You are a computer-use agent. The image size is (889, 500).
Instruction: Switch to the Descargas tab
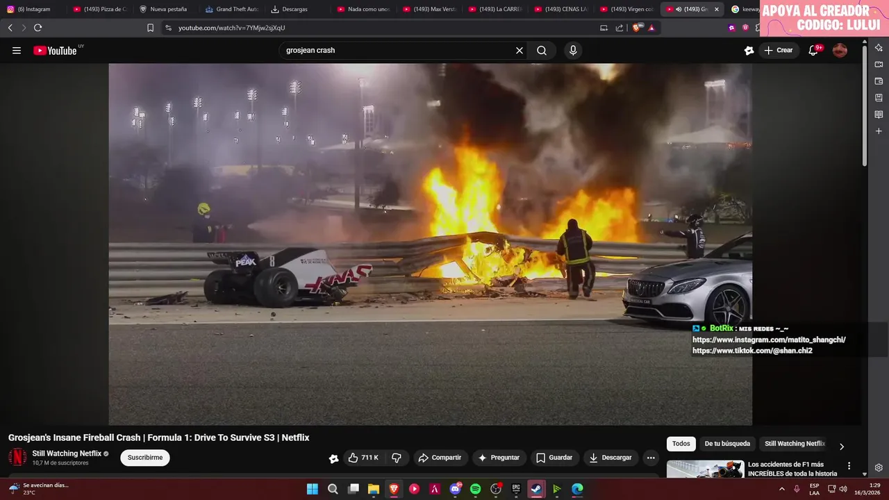[x=298, y=9]
